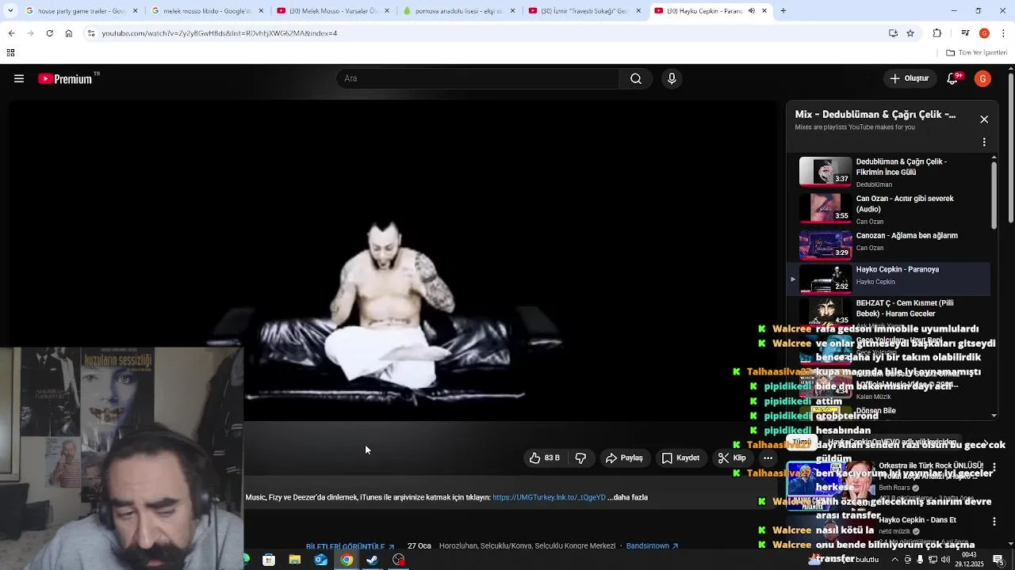The height and width of the screenshot is (570, 1015).
Task: Switch to Melek Mosso Vursalar tab
Action: [x=334, y=11]
